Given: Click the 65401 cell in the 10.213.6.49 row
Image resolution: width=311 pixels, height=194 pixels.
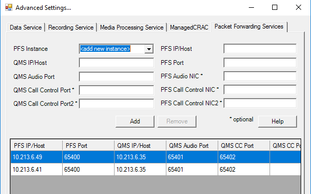Looking at the screenshot, I should coord(192,157).
